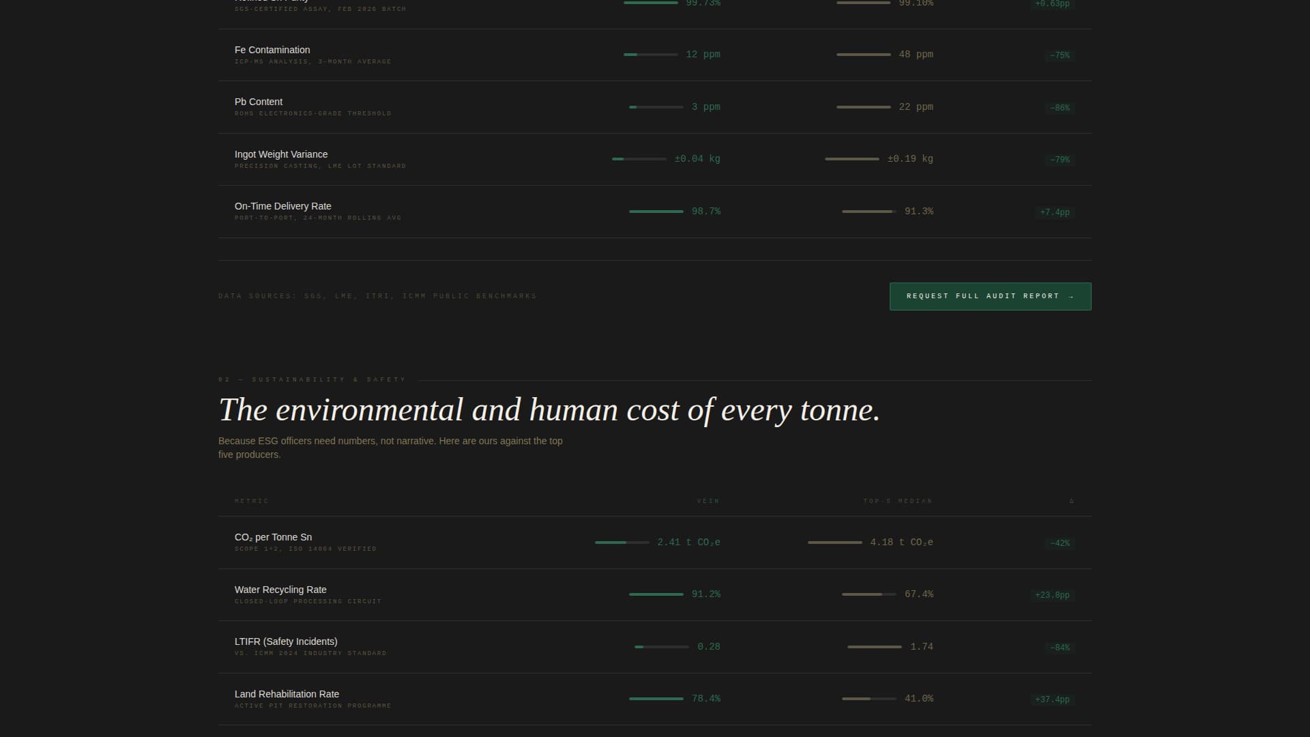Click the Water Recycling Rate label
1310x737 pixels.
click(280, 590)
